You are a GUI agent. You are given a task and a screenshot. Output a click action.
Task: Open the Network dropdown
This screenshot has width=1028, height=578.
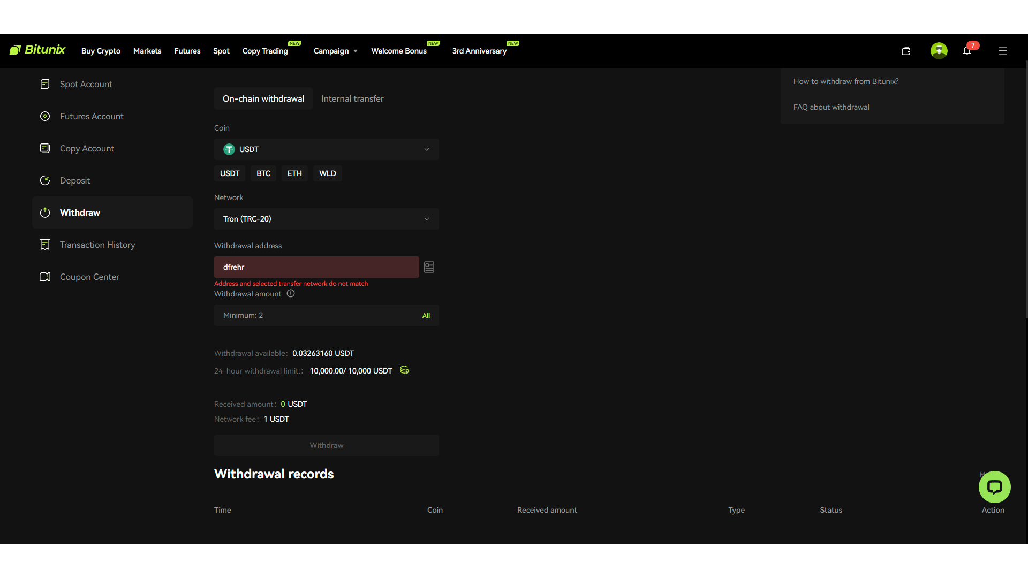click(x=327, y=219)
